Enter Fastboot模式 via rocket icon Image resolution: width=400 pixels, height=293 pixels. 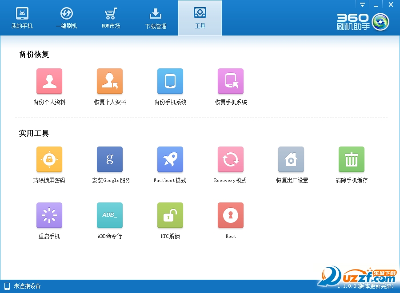(x=170, y=159)
